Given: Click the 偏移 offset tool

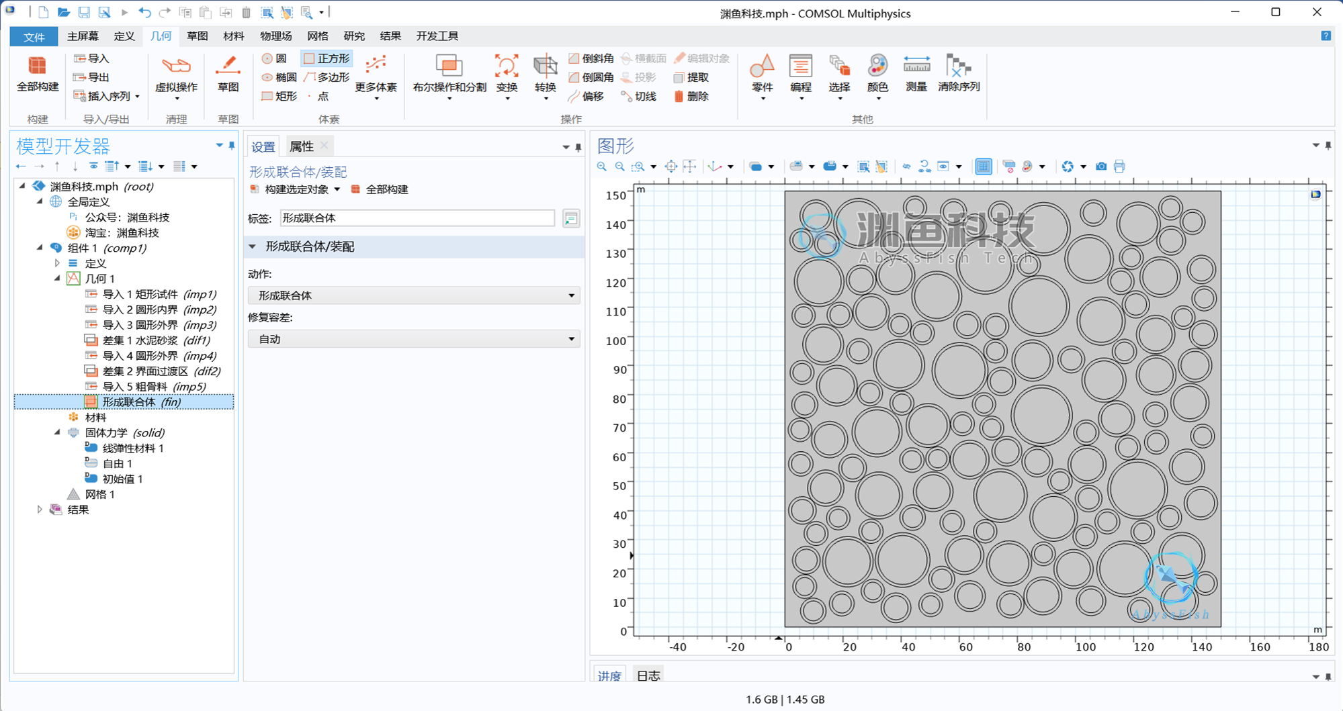Looking at the screenshot, I should [x=586, y=97].
